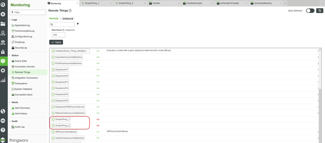Open the tab overflow dropdown chevron
The height and width of the screenshot is (143, 325).
285,3
